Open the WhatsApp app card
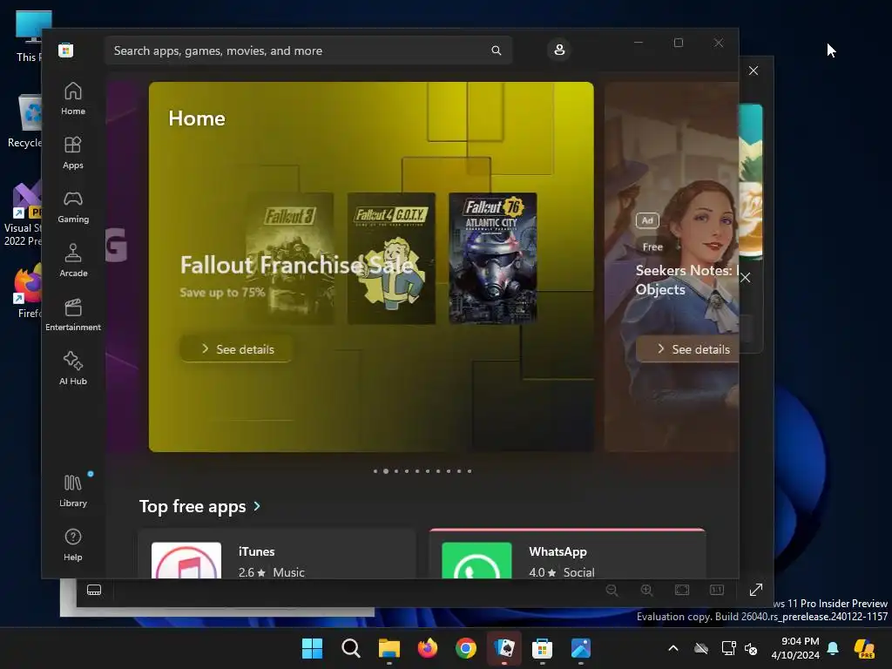This screenshot has width=892, height=669. click(567, 555)
